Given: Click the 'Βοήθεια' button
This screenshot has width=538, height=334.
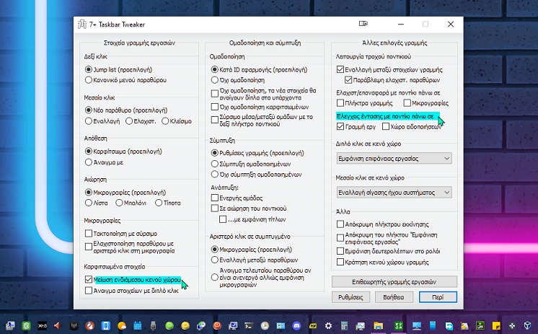Looking at the screenshot, I should click(x=394, y=297).
